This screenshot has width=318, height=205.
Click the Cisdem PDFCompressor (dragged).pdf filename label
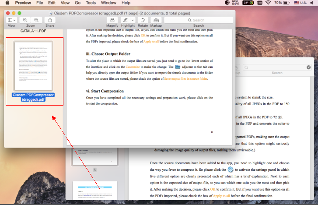tap(33, 97)
